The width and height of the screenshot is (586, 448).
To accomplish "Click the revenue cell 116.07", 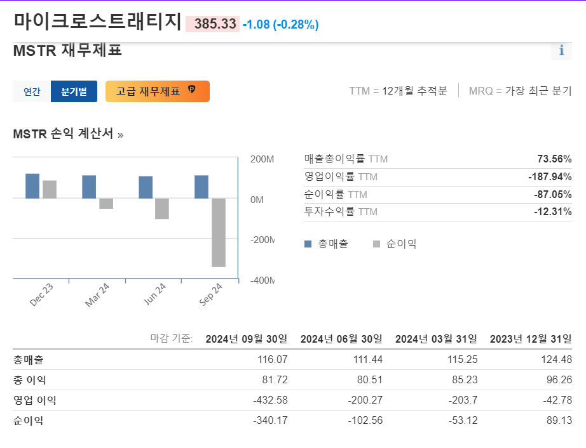I will (x=273, y=360).
